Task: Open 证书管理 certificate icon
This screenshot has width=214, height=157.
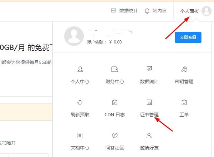Action: coord(149,102)
